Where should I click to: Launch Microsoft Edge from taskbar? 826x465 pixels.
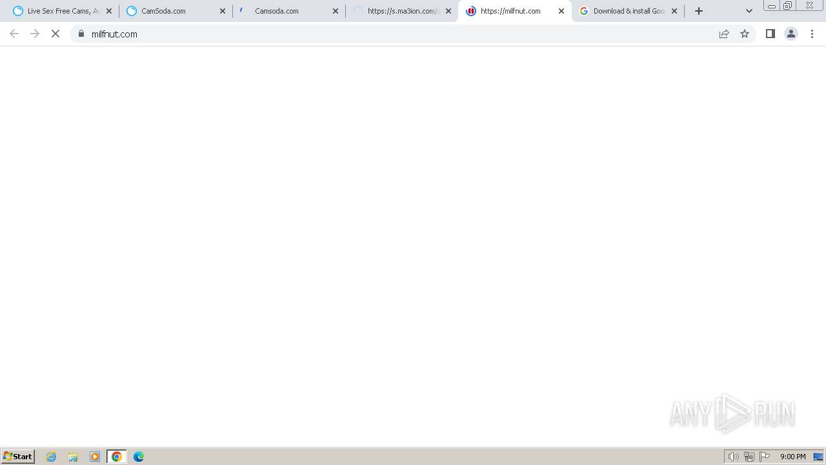coord(139,457)
